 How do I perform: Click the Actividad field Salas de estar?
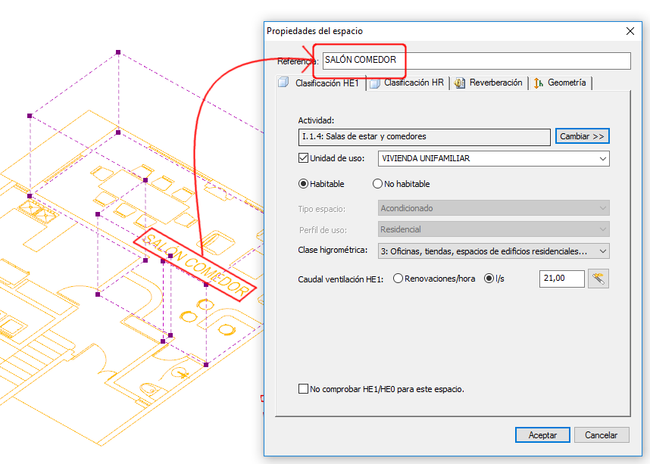[x=424, y=137]
